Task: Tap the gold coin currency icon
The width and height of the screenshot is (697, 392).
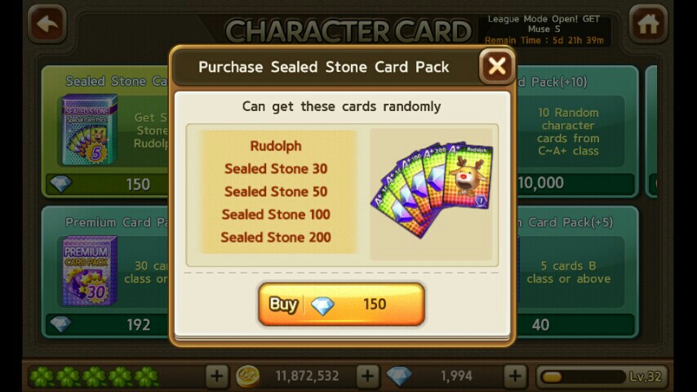Action: [247, 376]
